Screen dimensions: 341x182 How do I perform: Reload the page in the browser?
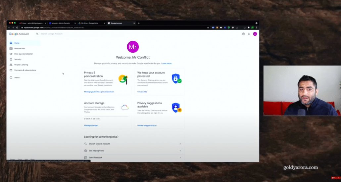17,27
